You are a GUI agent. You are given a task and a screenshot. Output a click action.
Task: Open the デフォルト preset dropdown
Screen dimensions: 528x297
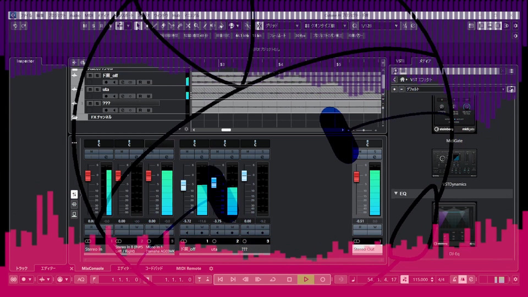point(455,89)
